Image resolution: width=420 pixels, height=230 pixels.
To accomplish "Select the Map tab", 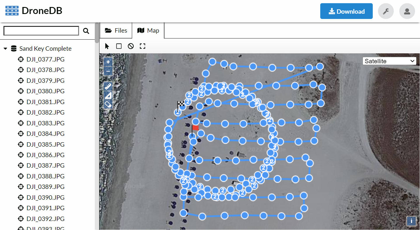I will click(148, 31).
